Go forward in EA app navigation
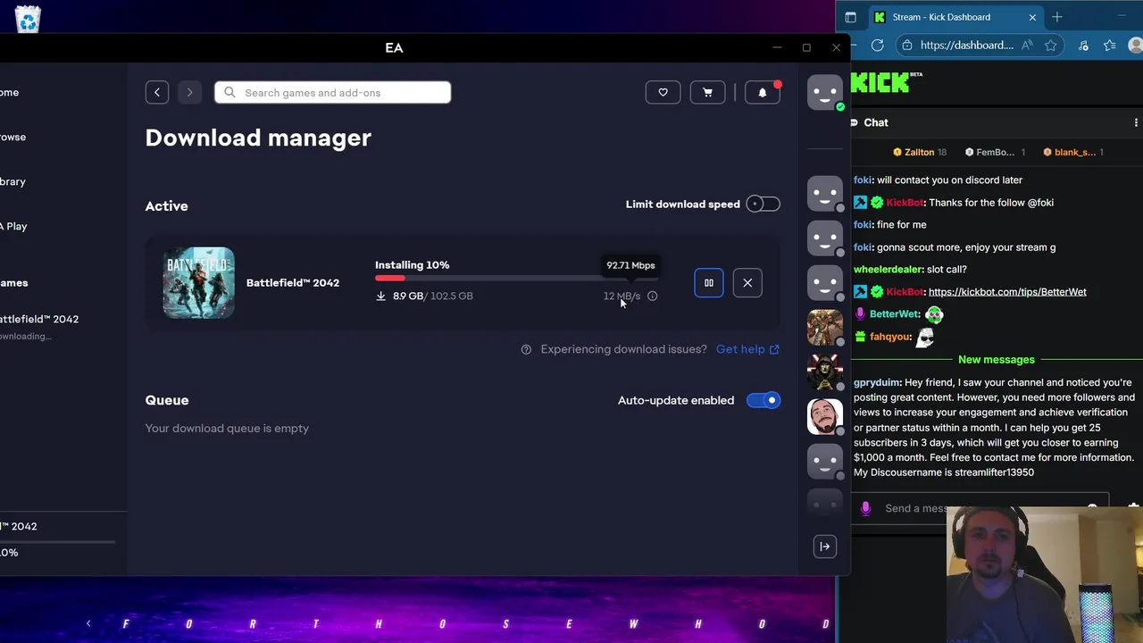 189,92
